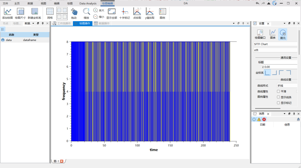Select the data dataframe row
Image resolution: width=301 pixels, height=168 pixels.
(x=25, y=40)
